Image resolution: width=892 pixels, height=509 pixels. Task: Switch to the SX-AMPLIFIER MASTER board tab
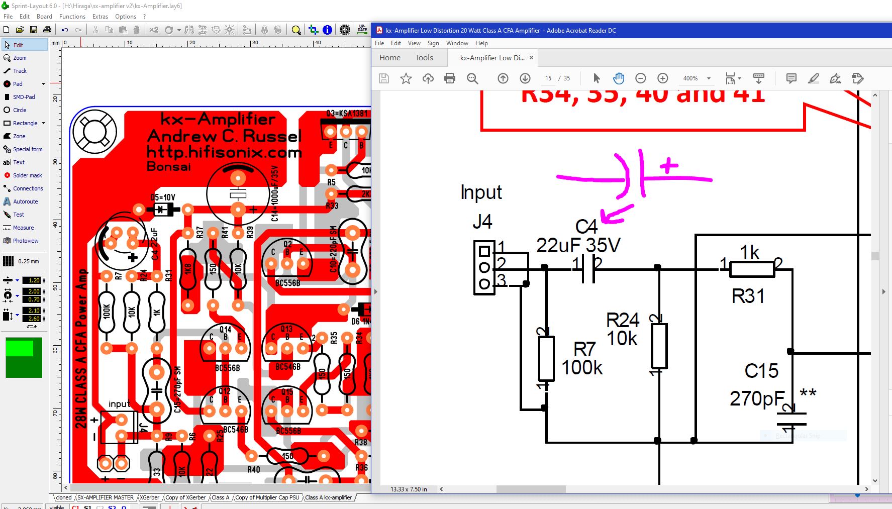(106, 497)
